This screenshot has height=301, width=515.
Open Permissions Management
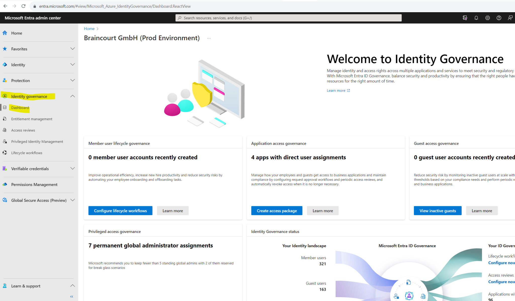(34, 184)
